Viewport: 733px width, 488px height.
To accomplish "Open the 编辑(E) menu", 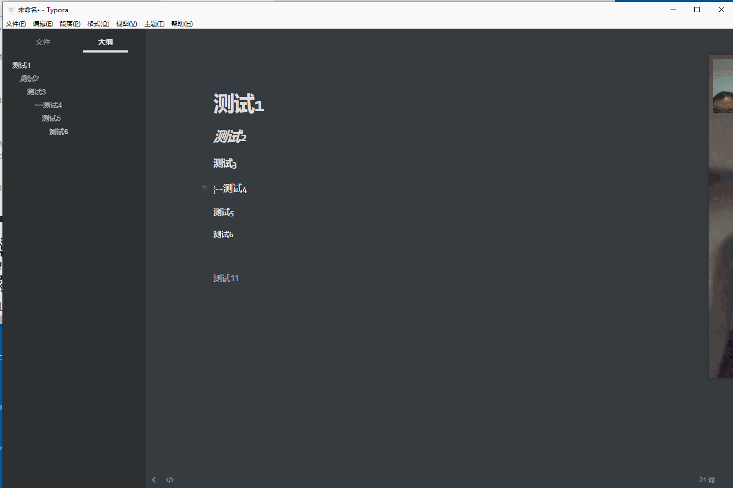I will (43, 24).
